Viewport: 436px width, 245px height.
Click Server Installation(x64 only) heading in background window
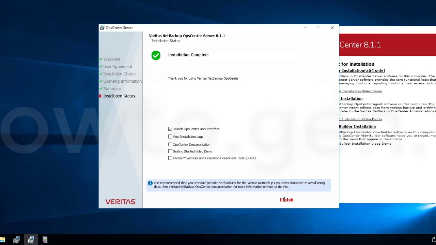tap(362, 70)
